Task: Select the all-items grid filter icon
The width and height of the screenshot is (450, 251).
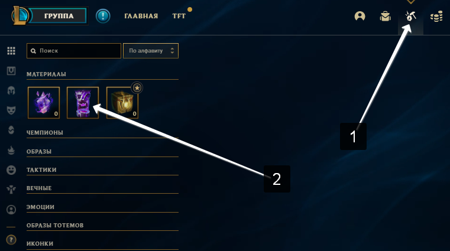Action: [11, 51]
